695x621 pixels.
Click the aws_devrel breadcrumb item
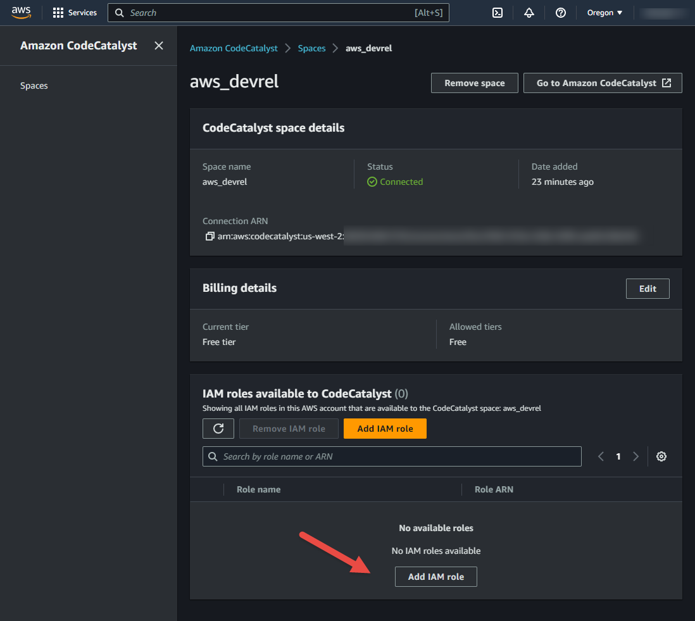click(x=368, y=48)
